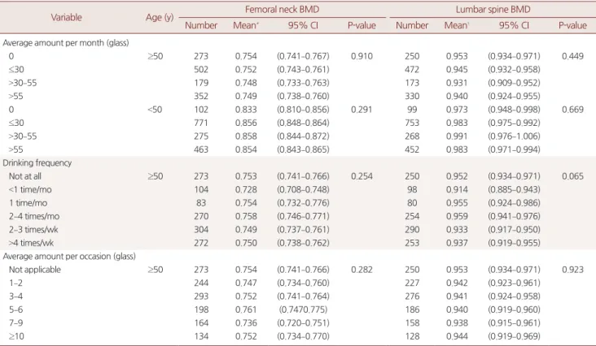Click the '2–4 times/mo' row label
596x346 pixels.
[34, 216]
